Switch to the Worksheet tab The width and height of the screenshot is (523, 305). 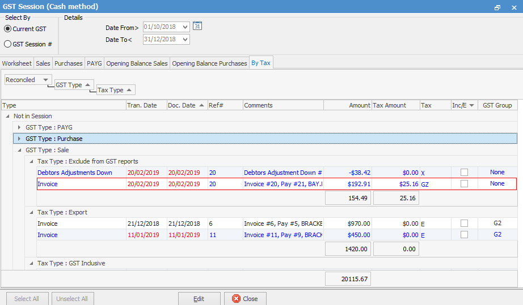pyautogui.click(x=17, y=63)
